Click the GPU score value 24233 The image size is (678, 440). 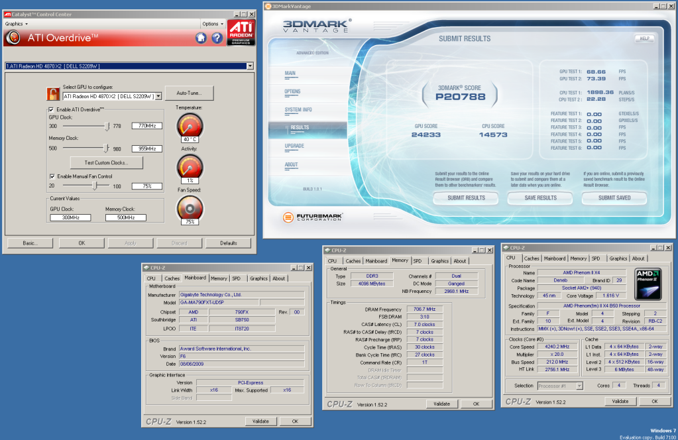(x=426, y=135)
